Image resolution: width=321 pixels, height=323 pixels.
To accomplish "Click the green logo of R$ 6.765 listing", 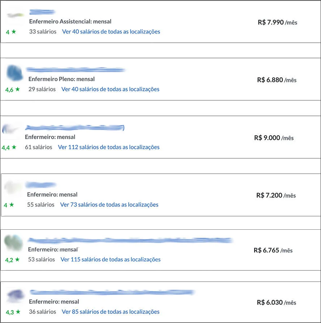I will click(14, 243).
